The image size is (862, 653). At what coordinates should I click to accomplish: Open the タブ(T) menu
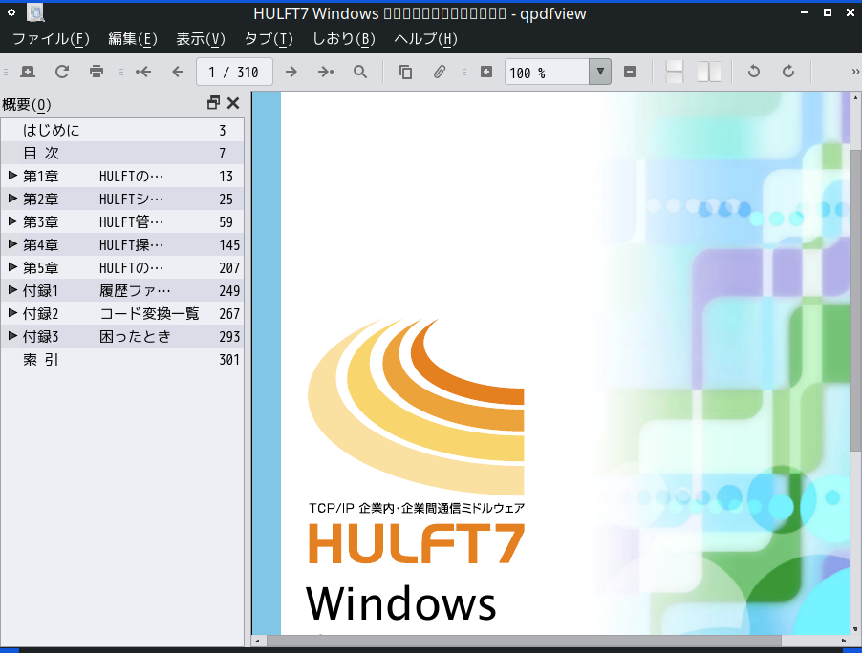click(x=269, y=39)
